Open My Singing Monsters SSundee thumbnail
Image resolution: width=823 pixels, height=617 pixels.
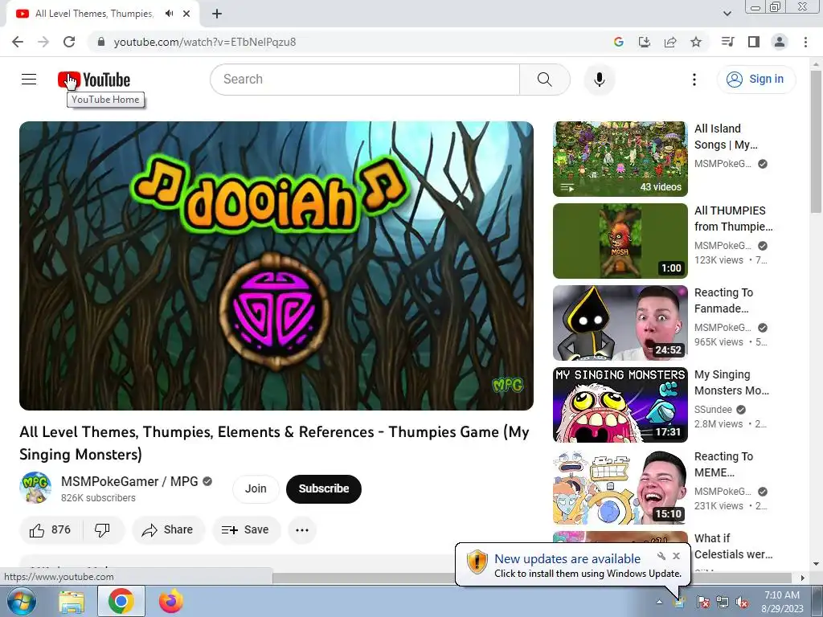[620, 405]
